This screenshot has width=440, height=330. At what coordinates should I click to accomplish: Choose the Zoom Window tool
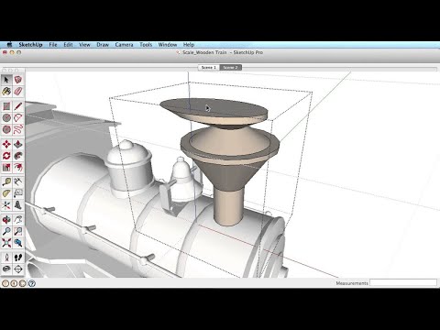[18, 231]
